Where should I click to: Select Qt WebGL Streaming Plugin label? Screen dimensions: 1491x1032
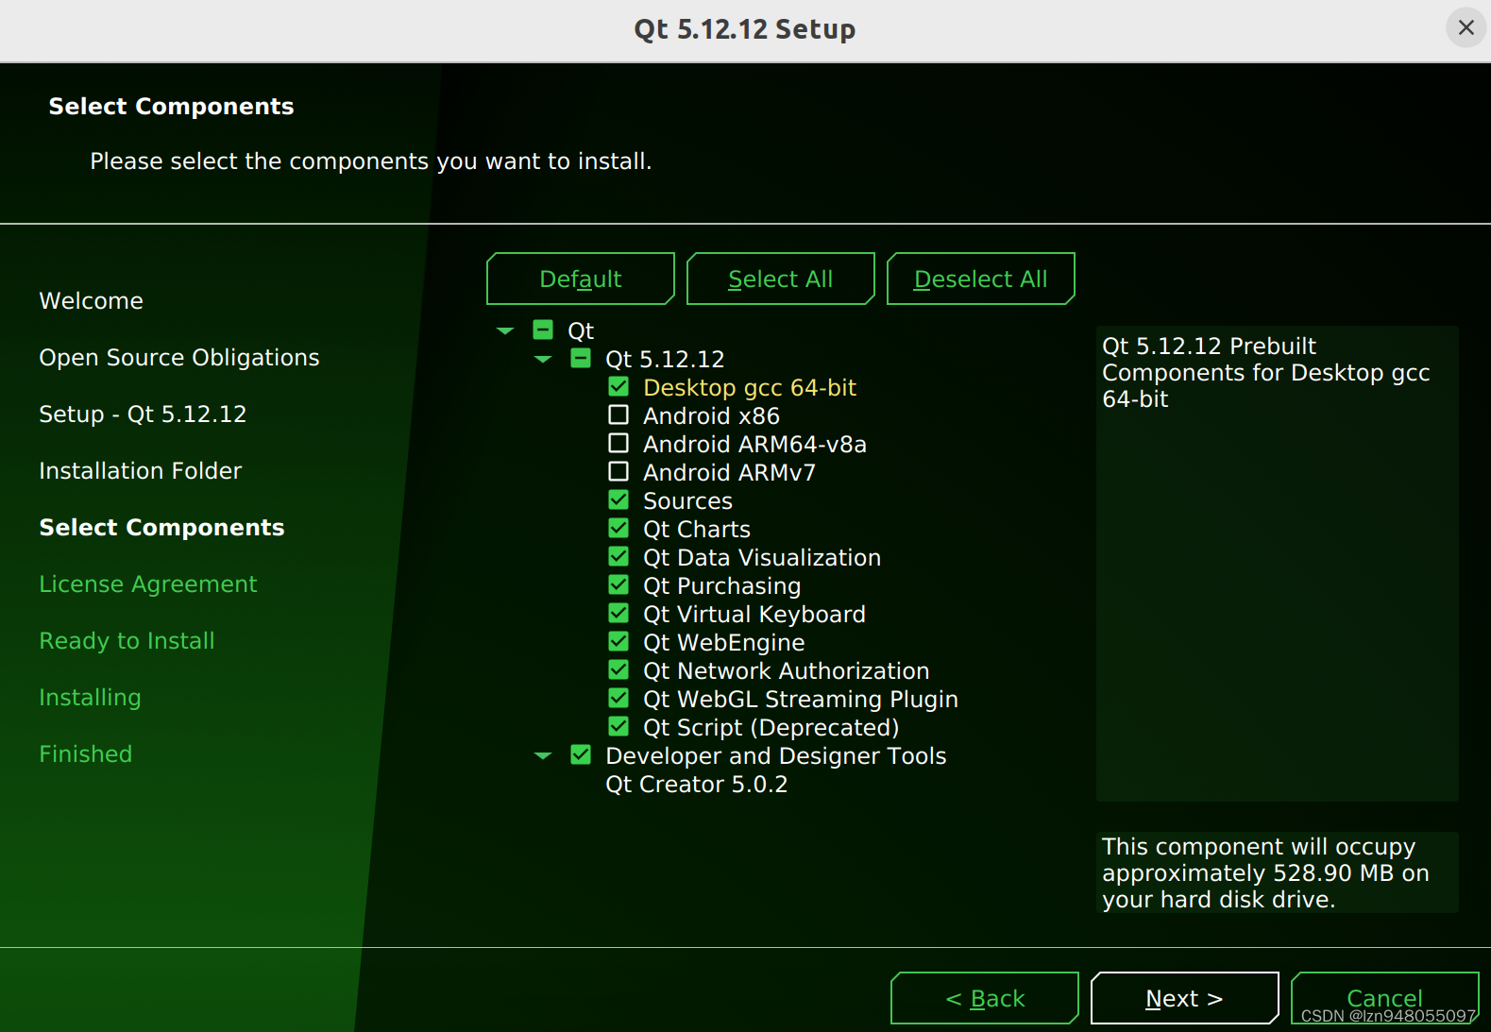point(801,700)
